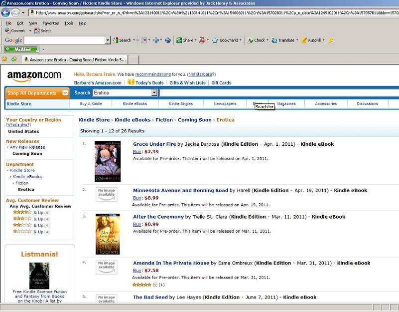Expand the Convert dropdown arrow
Image resolution: width=399 pixels, height=312 pixels.
point(30,31)
